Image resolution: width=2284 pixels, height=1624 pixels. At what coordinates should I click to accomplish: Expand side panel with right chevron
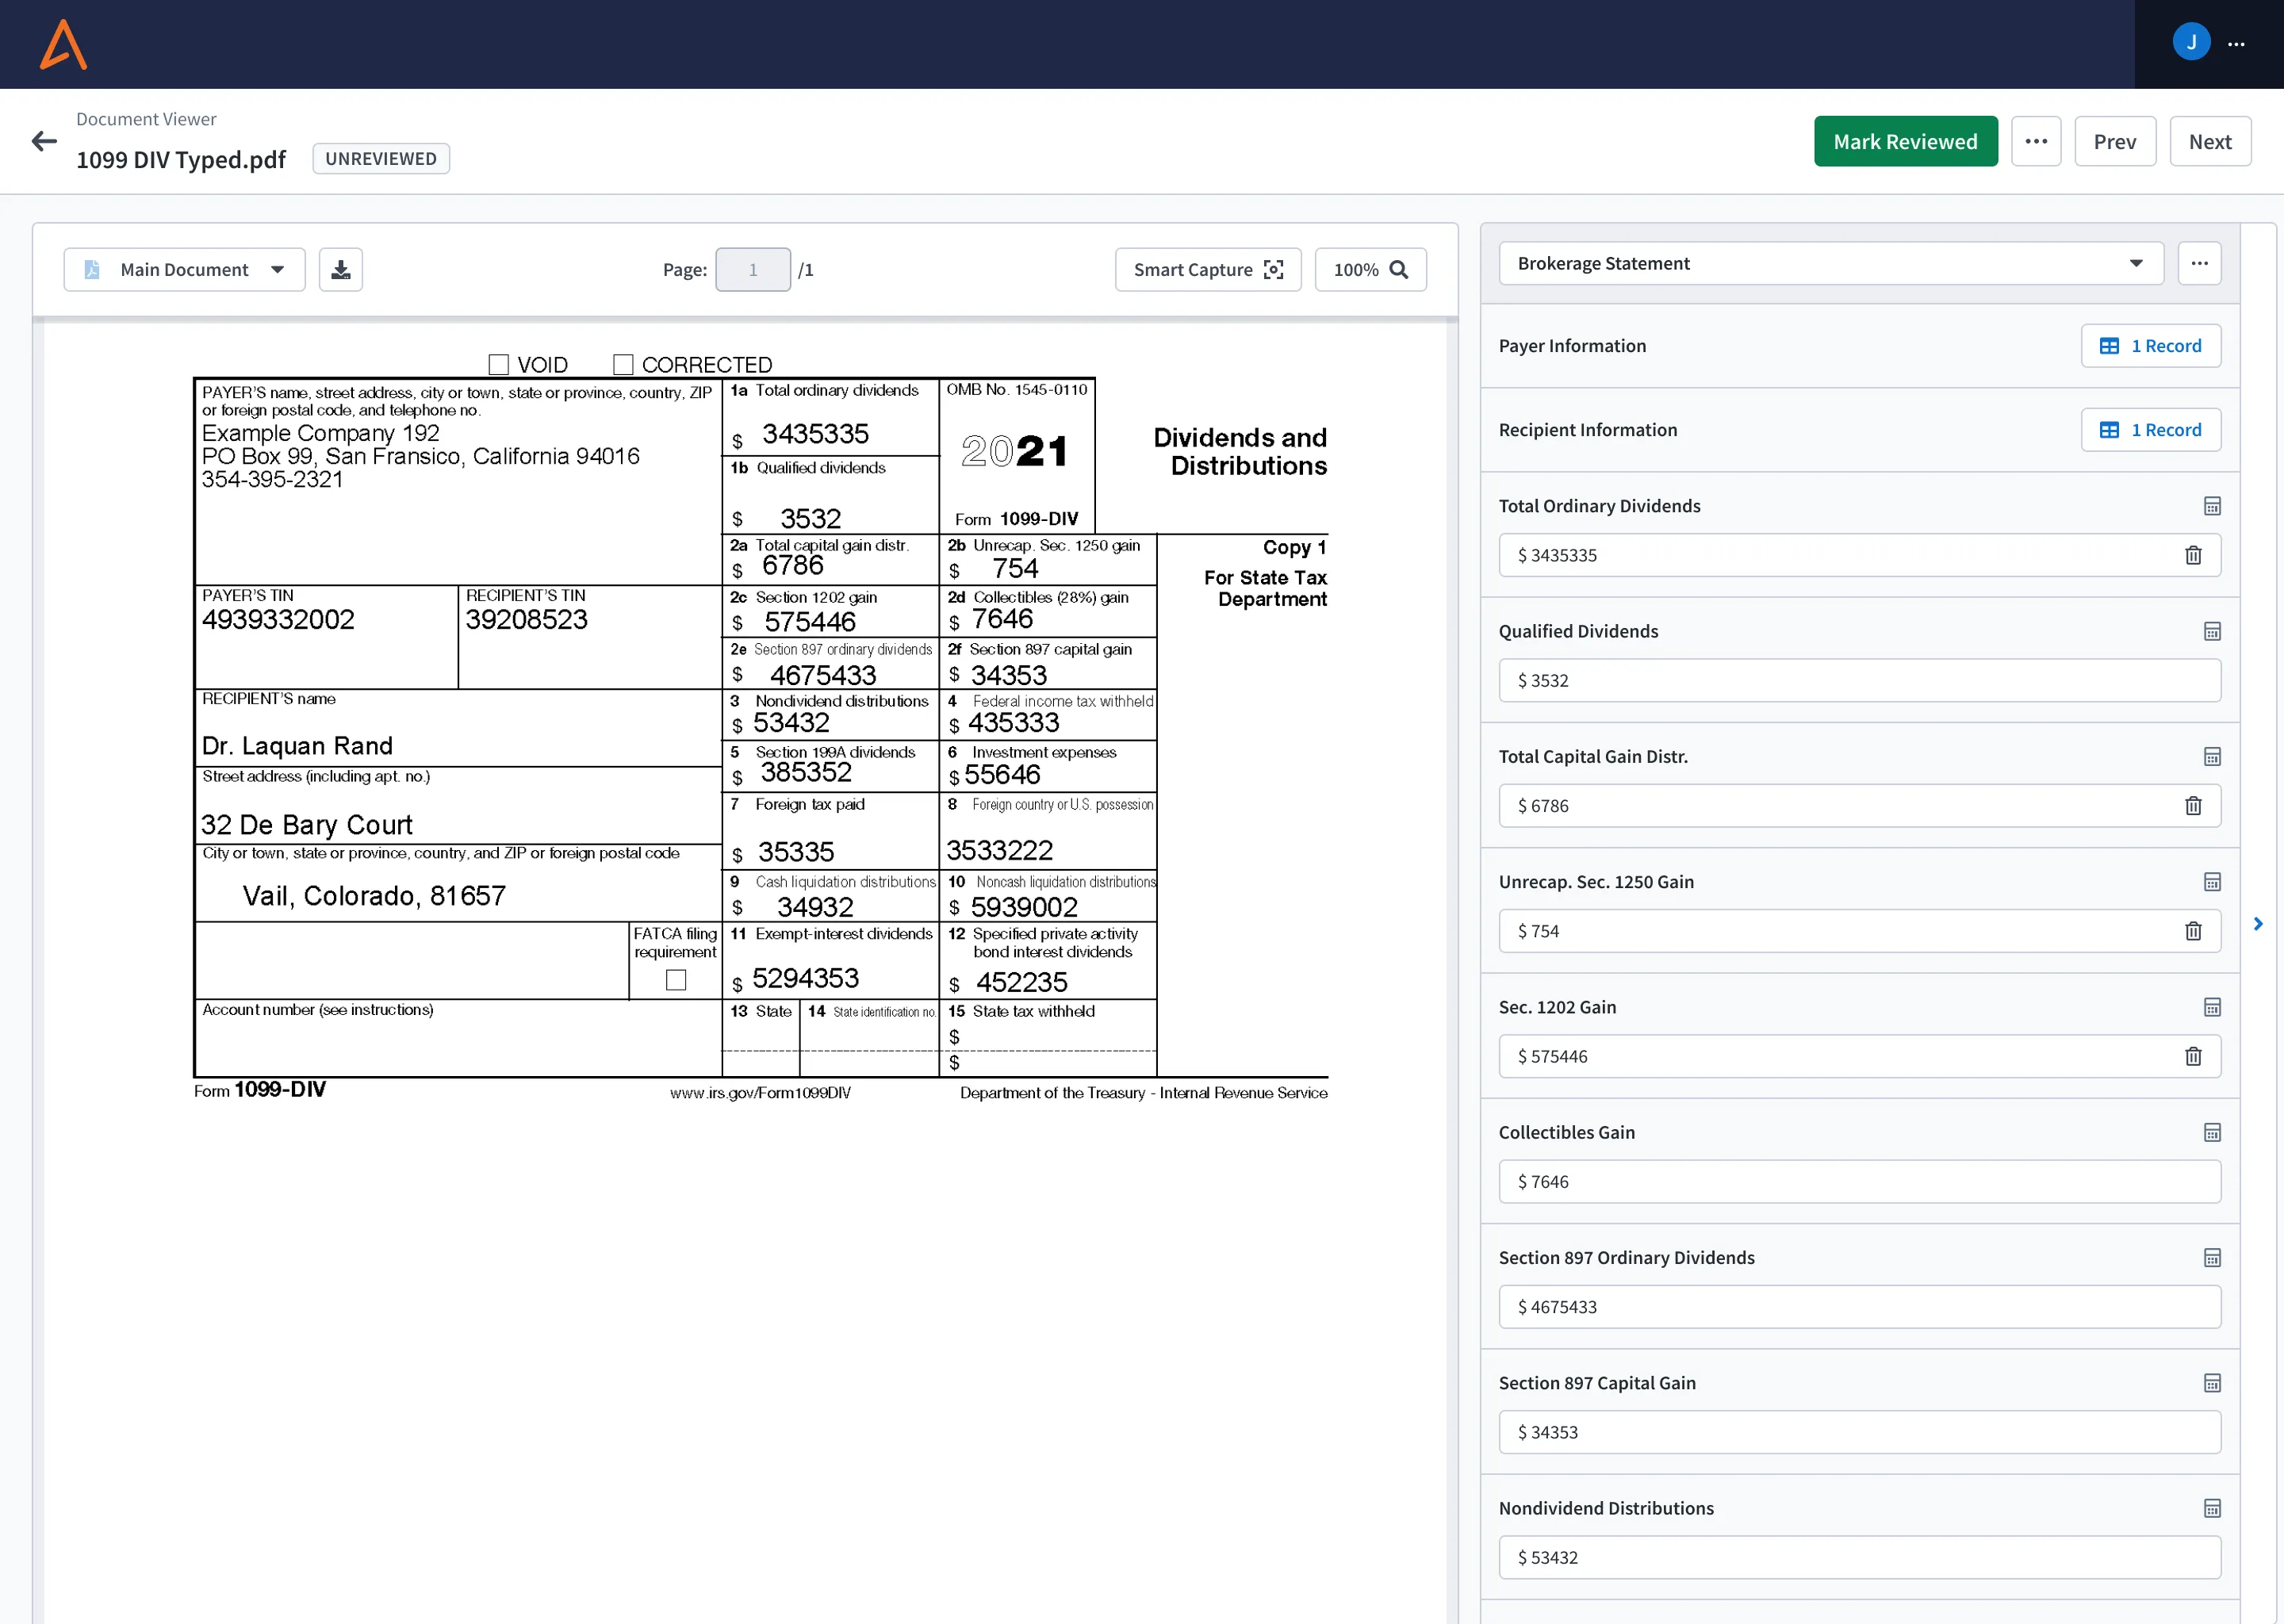pos(2258,924)
